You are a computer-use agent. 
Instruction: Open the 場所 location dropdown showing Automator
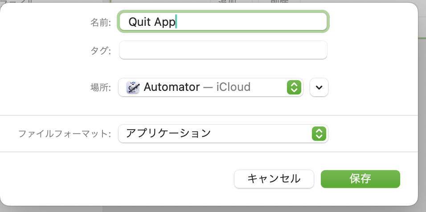coord(211,87)
